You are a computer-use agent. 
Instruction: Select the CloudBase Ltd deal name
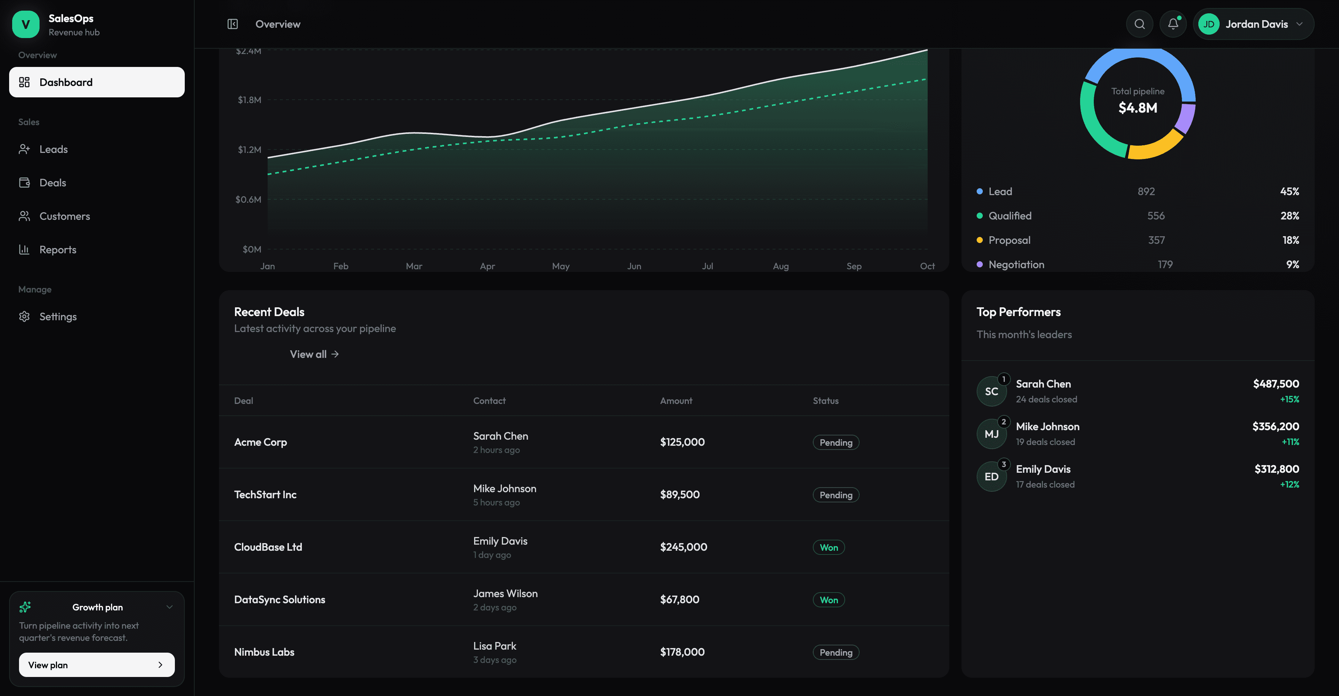(x=268, y=547)
